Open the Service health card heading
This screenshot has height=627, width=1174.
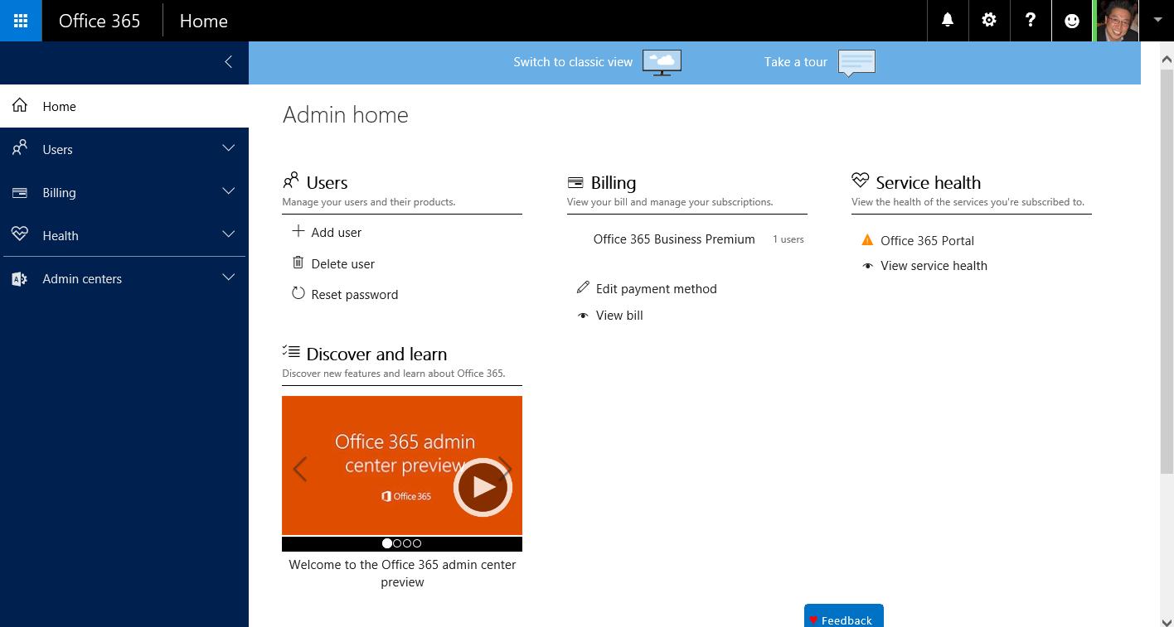(x=928, y=183)
